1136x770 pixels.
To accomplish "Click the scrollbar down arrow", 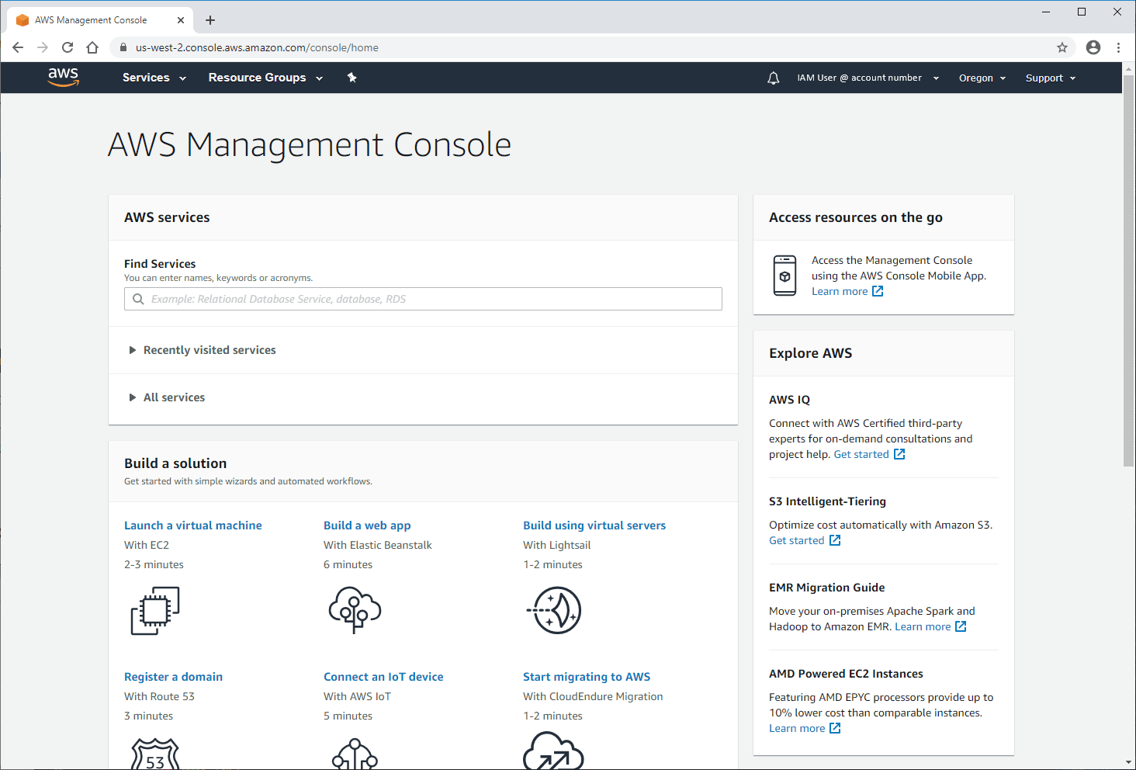I will click(1128, 763).
